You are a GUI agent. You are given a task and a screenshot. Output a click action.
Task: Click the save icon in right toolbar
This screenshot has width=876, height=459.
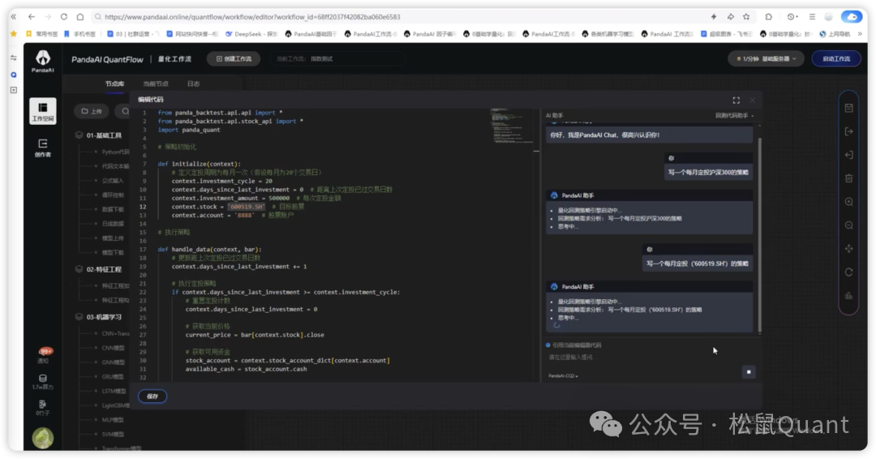[x=848, y=108]
